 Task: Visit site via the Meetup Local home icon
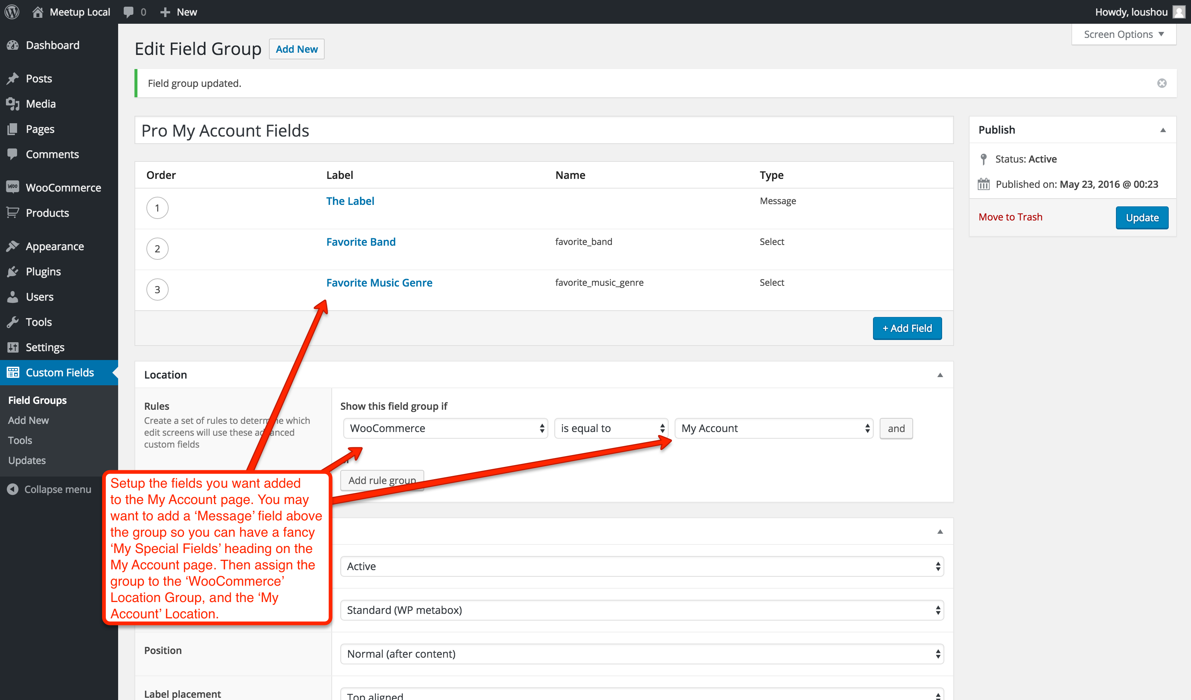pos(38,12)
